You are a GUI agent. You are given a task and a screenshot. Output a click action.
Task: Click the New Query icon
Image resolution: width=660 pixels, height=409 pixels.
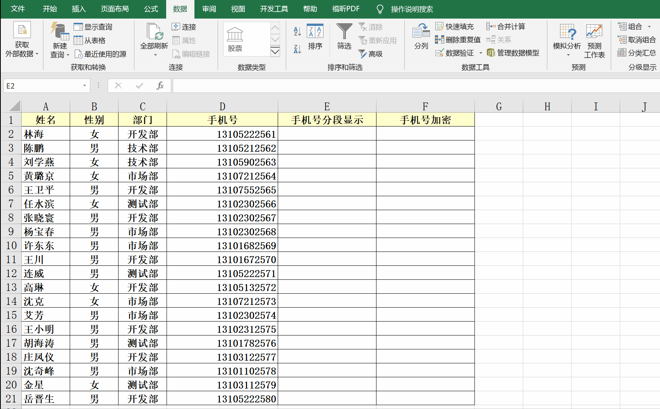tap(60, 31)
